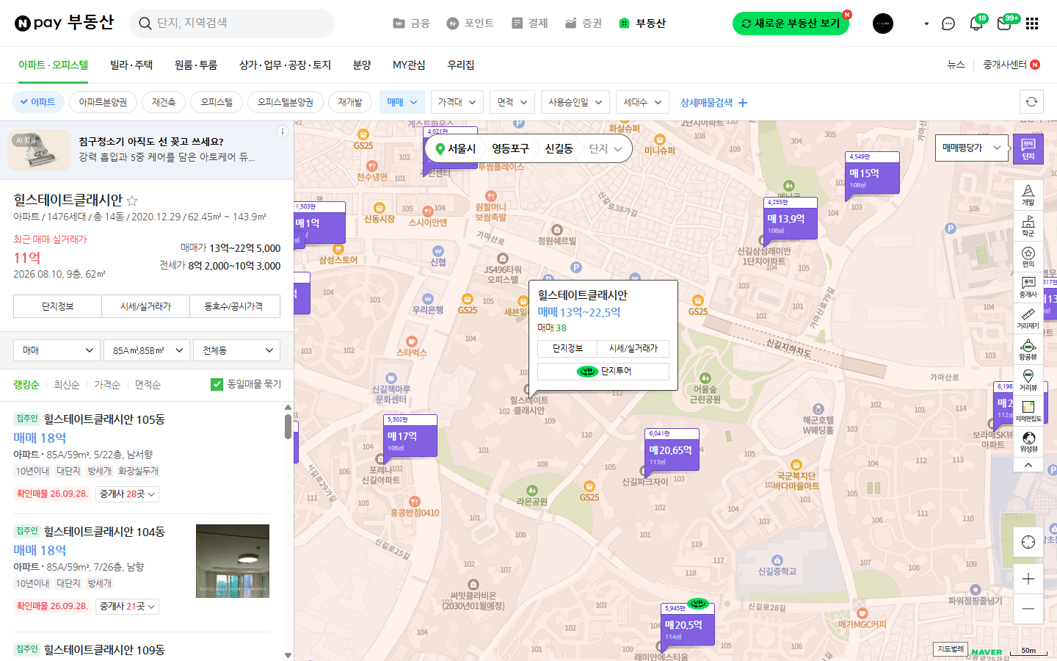Screen dimensions: 1057x661
Task: Click the 단지투어 VR tour button in the popup
Action: 603,371
